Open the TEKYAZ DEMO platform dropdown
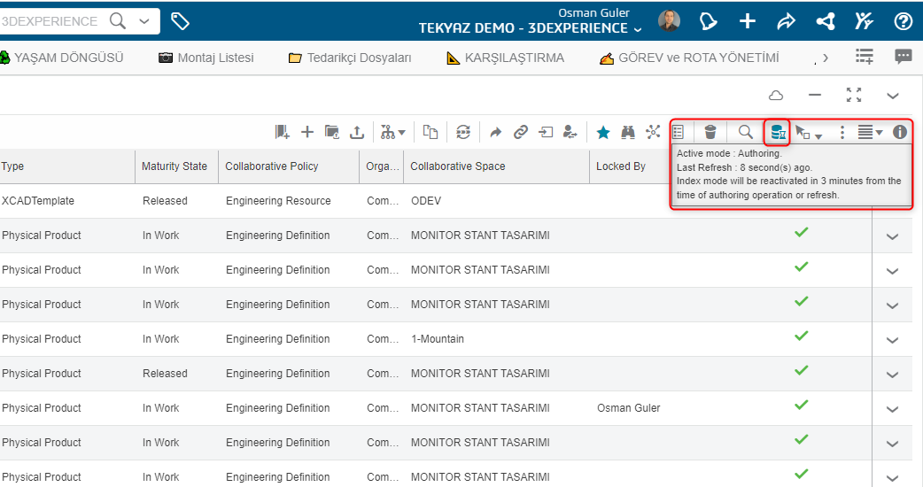The height and width of the screenshot is (487, 923). (530, 28)
